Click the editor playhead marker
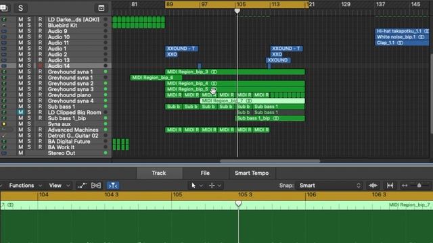 (x=238, y=204)
